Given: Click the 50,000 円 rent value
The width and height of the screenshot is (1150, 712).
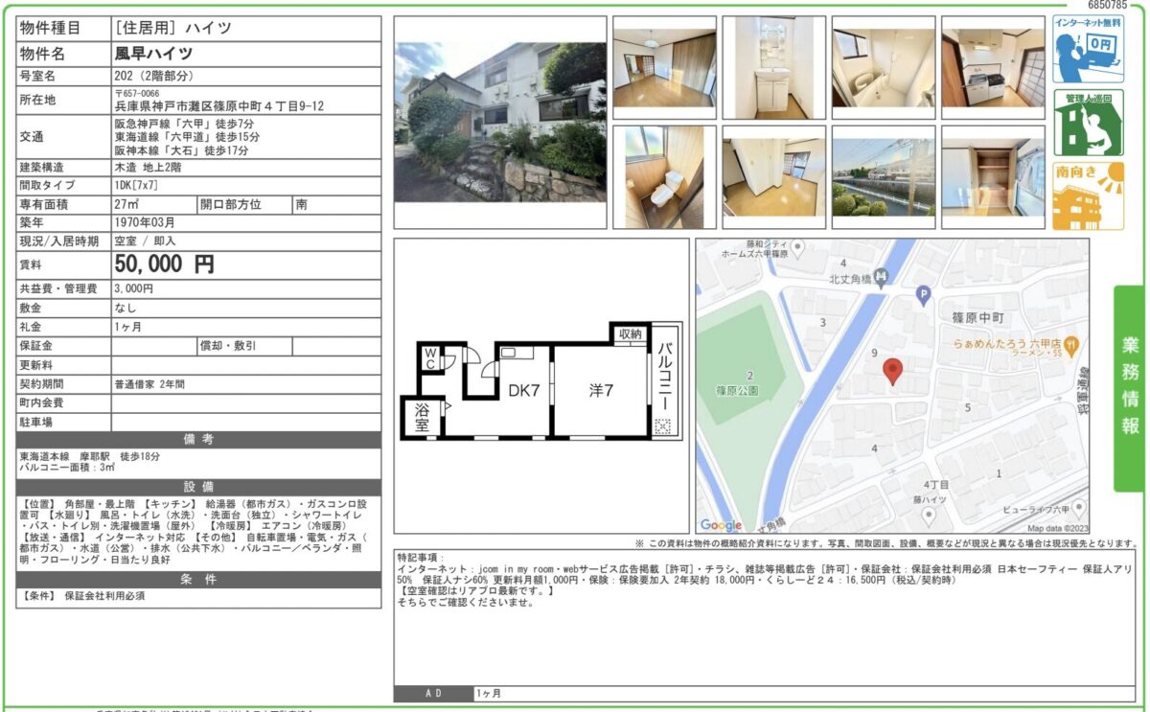Looking at the screenshot, I should pos(165,264).
